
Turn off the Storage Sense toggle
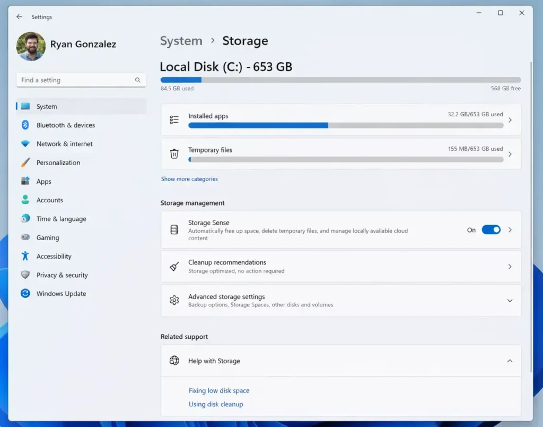491,230
